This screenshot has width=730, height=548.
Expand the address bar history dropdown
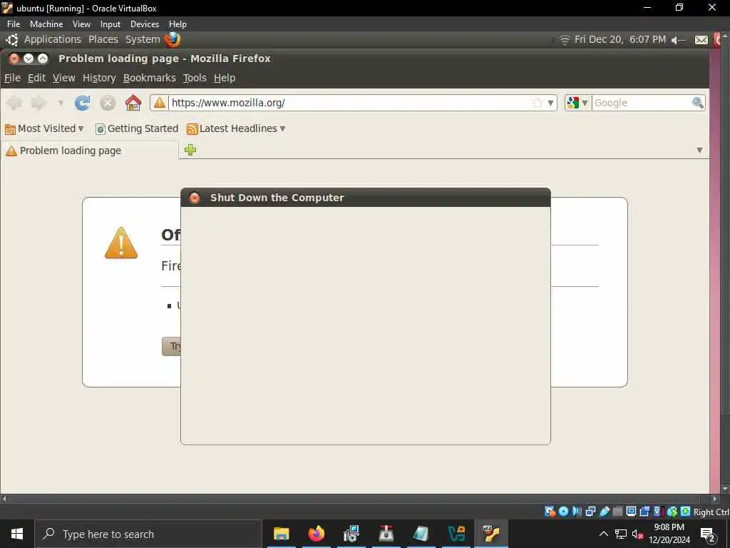point(551,103)
